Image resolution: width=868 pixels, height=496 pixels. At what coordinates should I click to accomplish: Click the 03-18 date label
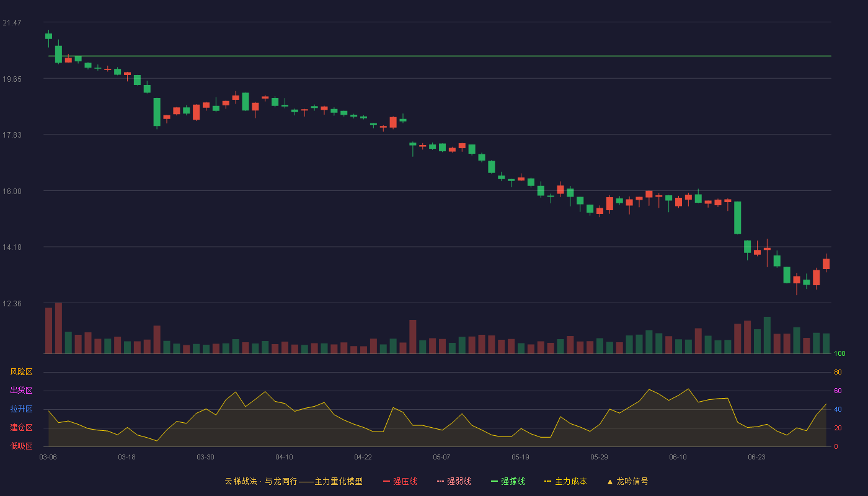coord(126,457)
